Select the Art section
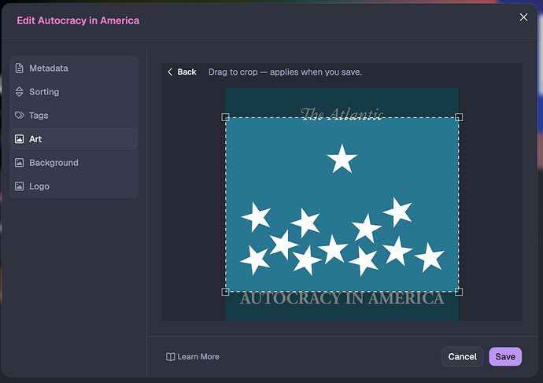 pos(74,139)
